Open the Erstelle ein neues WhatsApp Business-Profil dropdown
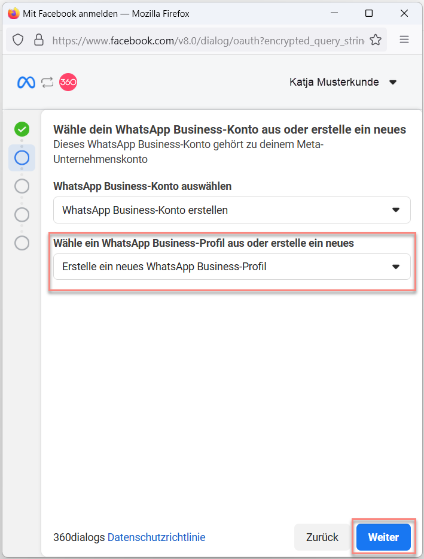The height and width of the screenshot is (559, 424). click(232, 267)
